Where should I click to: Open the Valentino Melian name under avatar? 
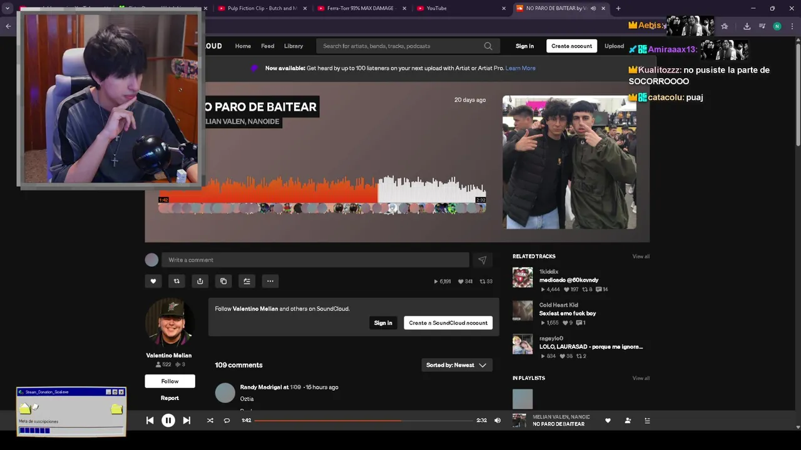point(169,356)
